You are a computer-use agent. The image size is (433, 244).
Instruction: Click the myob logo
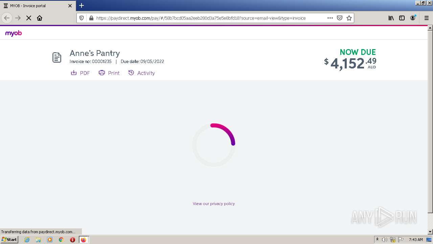(x=14, y=33)
